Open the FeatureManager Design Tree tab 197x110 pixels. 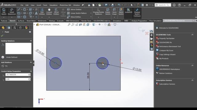(3, 28)
